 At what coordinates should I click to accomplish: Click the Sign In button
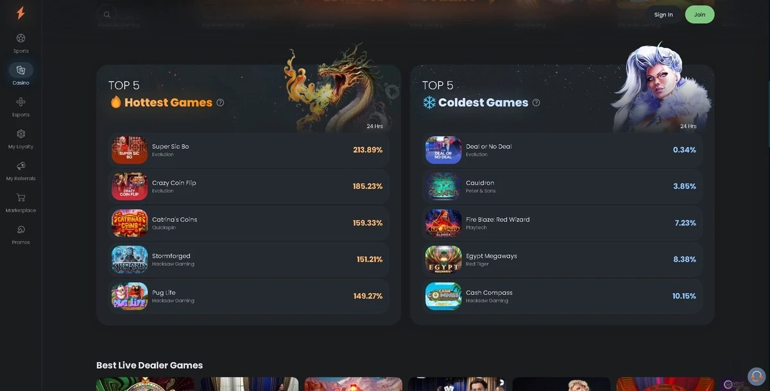[x=663, y=14]
